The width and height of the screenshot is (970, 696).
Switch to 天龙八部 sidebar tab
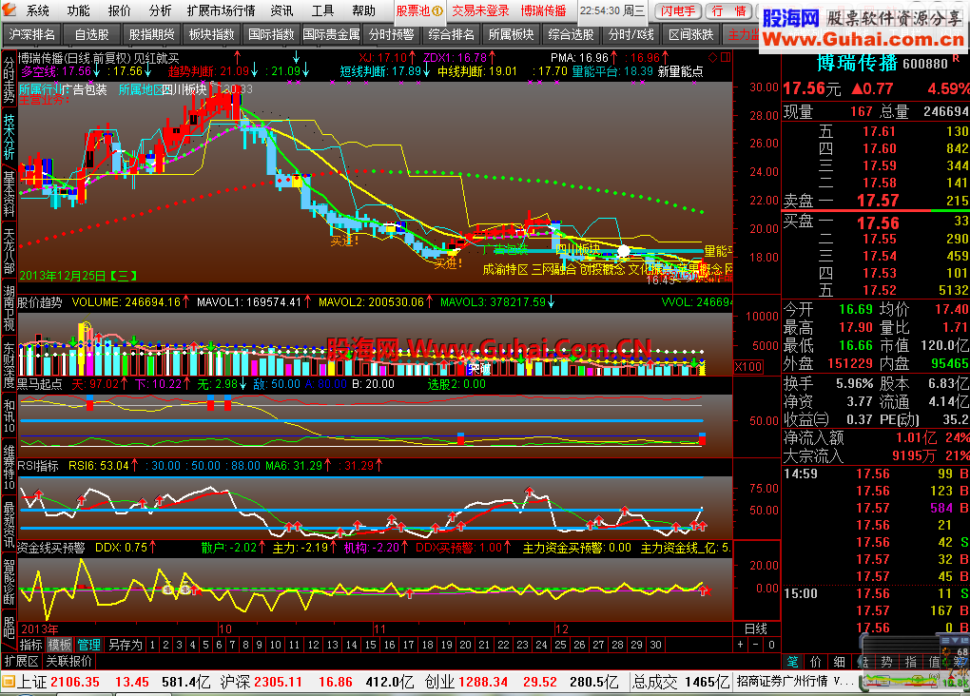point(9,251)
